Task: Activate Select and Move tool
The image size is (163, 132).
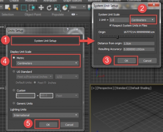Action: [x=41, y=8]
